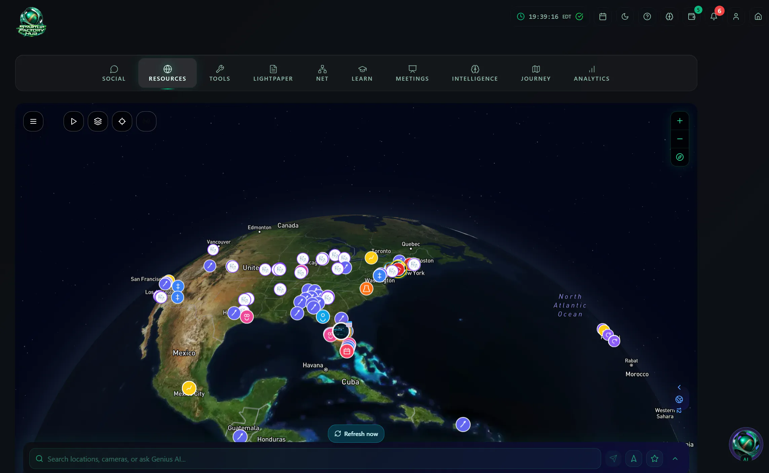This screenshot has width=769, height=473.
Task: Zoom in the map with plus
Action: pyautogui.click(x=680, y=121)
